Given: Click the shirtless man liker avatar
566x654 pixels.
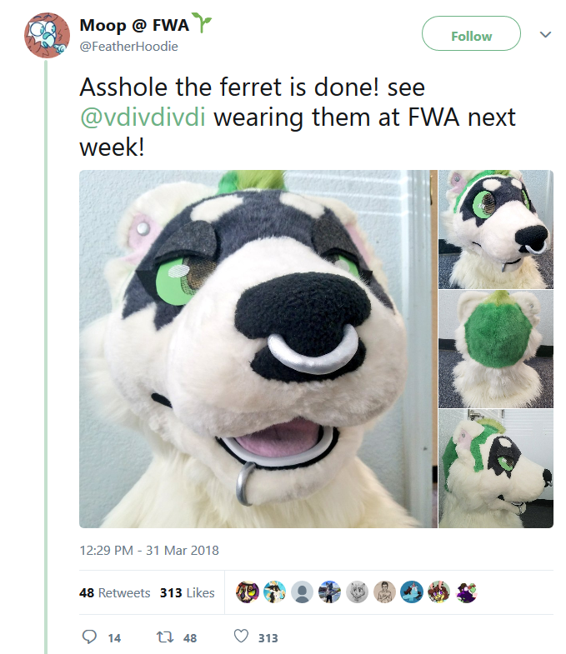Looking at the screenshot, I should 384,592.
